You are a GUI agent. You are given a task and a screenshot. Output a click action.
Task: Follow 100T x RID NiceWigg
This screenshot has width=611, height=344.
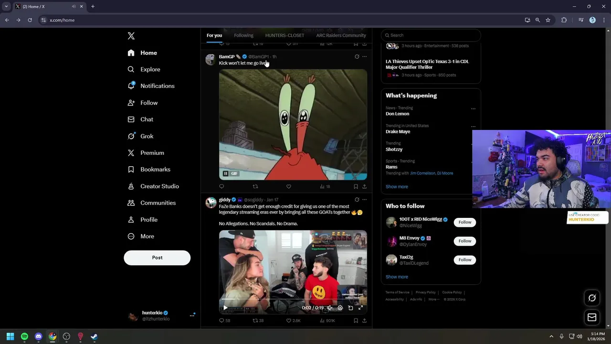pos(465,222)
